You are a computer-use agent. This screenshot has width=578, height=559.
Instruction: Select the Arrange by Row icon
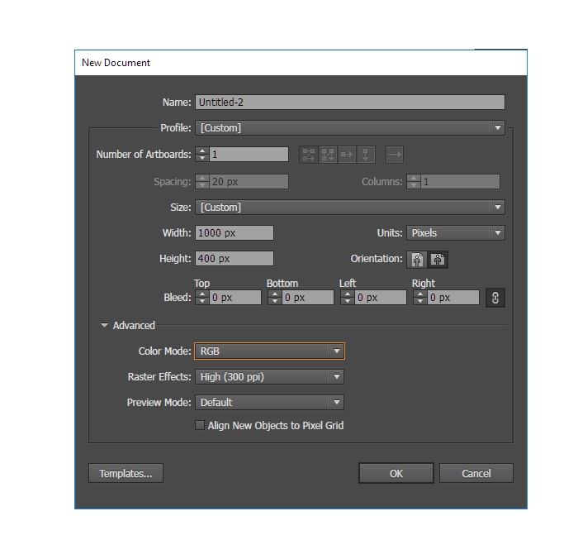(x=348, y=154)
